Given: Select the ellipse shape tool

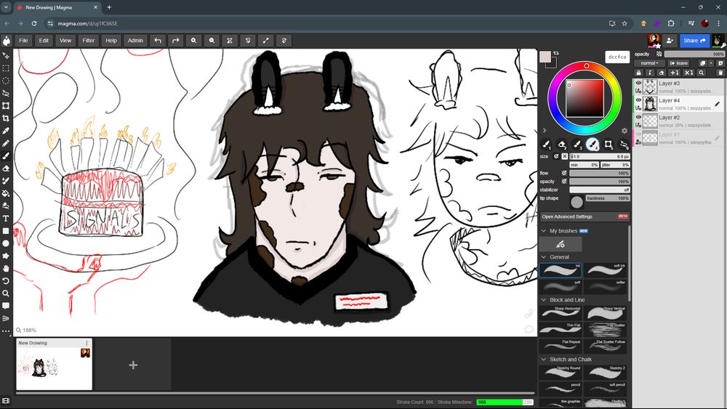Looking at the screenshot, I should (x=6, y=243).
